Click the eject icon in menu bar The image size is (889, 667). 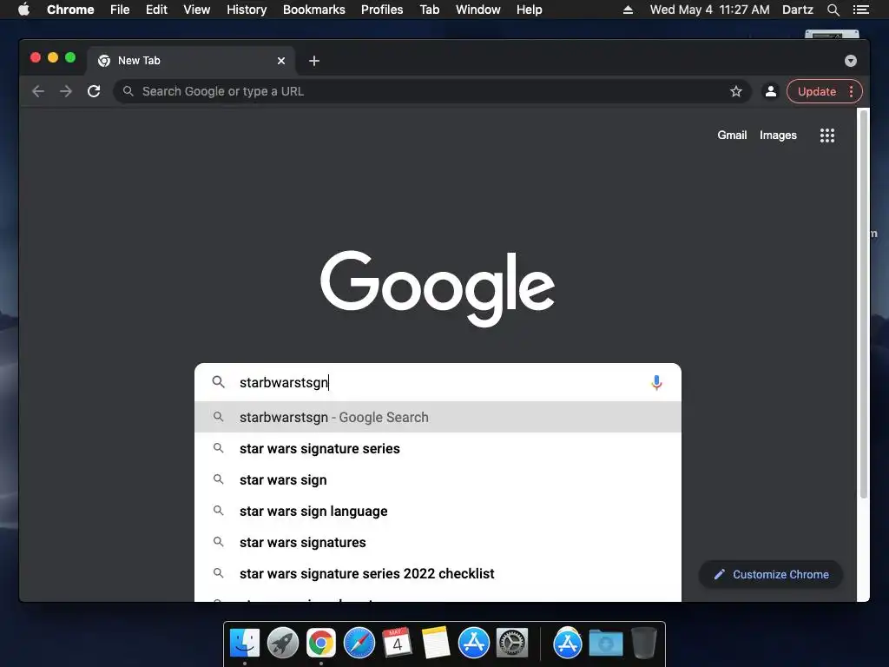[628, 10]
